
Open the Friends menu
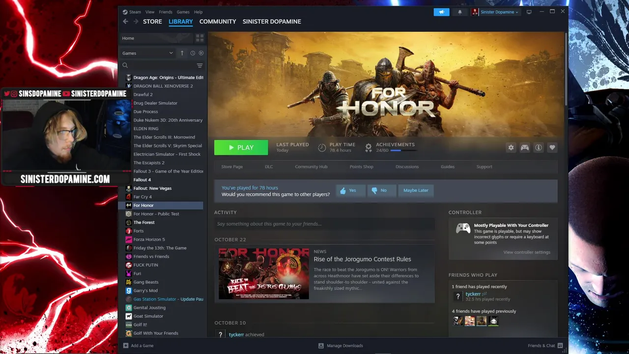[166, 12]
